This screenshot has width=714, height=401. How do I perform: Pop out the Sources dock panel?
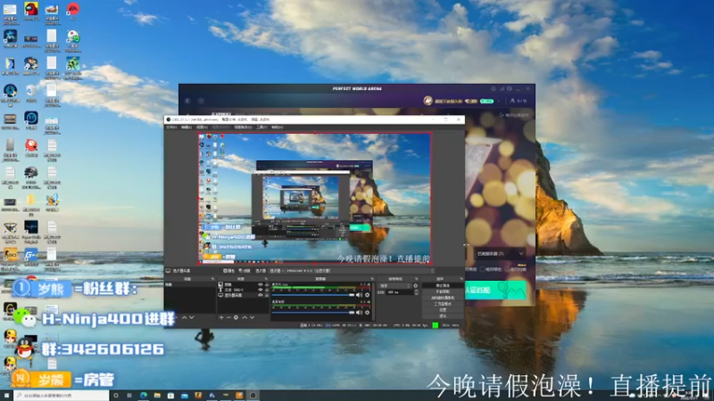(x=266, y=279)
